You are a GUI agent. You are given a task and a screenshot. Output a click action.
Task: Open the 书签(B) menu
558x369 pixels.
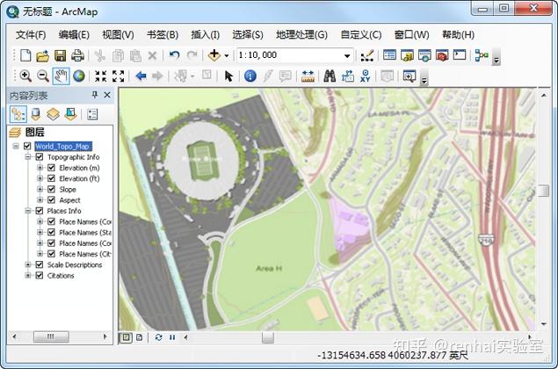163,35
